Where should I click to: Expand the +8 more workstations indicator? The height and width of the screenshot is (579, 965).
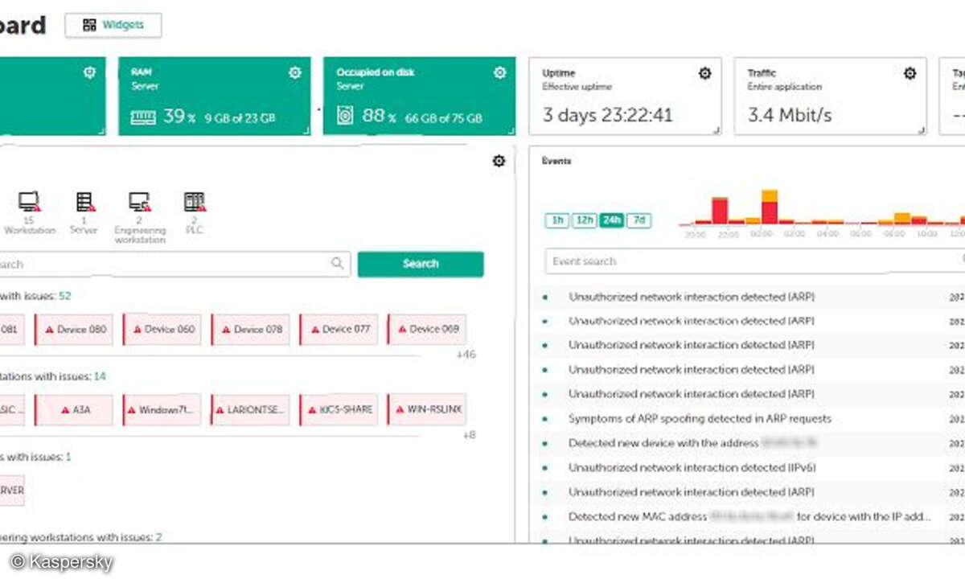tap(468, 435)
